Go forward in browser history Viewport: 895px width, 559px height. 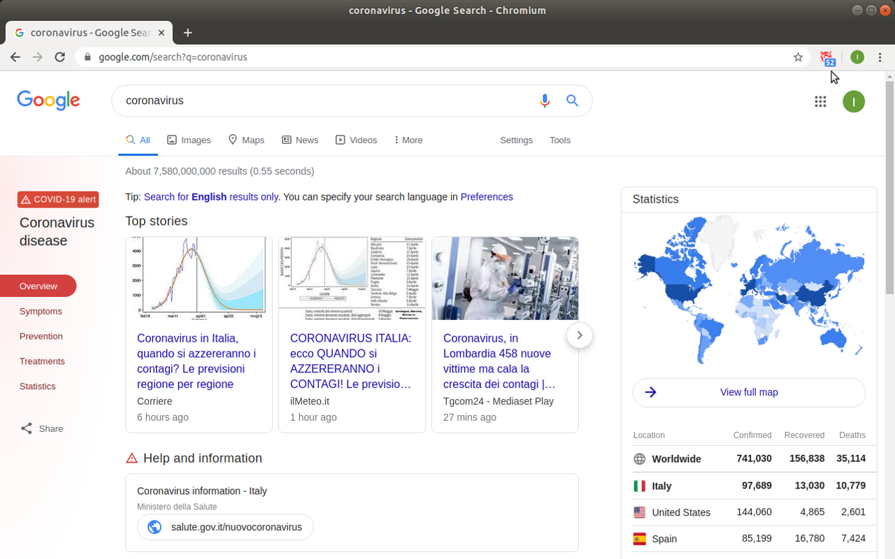coord(38,57)
